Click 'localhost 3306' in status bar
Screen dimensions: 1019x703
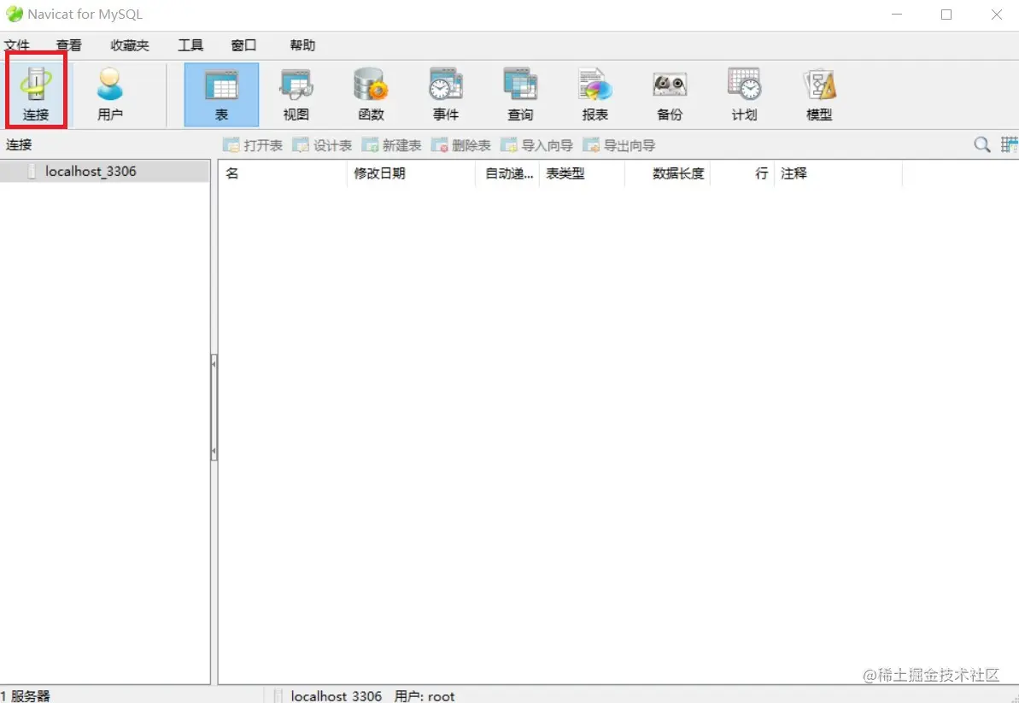point(336,696)
